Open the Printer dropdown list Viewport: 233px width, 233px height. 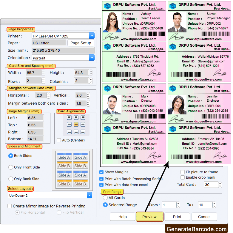click(92, 36)
